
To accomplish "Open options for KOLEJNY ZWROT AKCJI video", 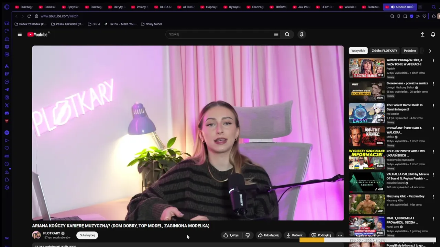I will 433,152.
